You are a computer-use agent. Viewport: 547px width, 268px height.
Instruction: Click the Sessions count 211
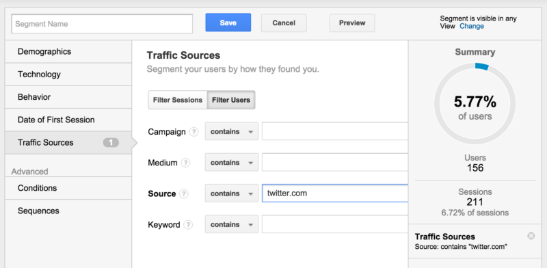tap(475, 202)
